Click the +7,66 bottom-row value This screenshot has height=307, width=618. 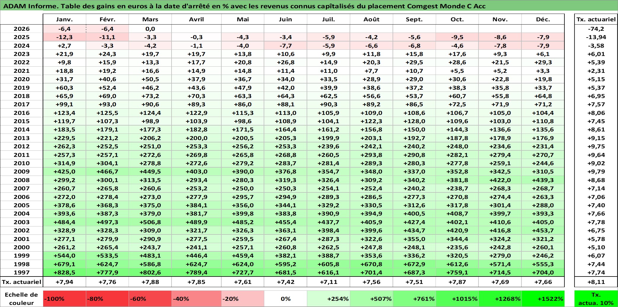coord(543,282)
